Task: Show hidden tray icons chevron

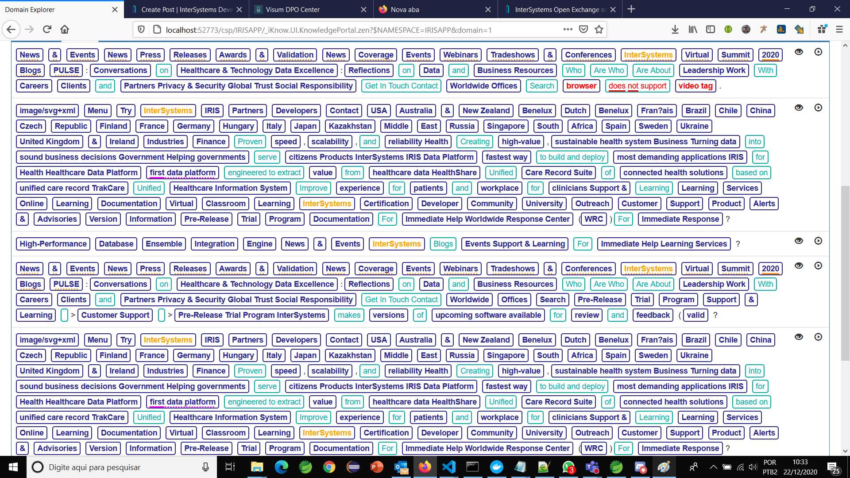Action: pyautogui.click(x=713, y=467)
